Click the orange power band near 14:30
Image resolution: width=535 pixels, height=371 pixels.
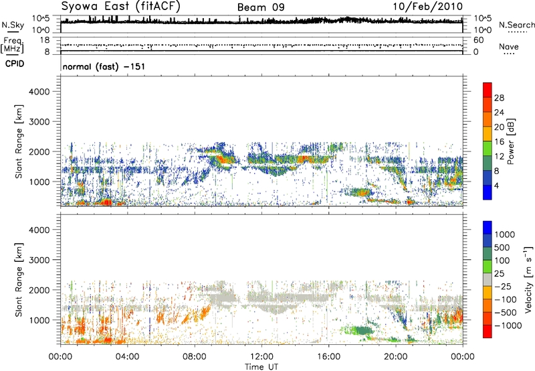click(304, 159)
